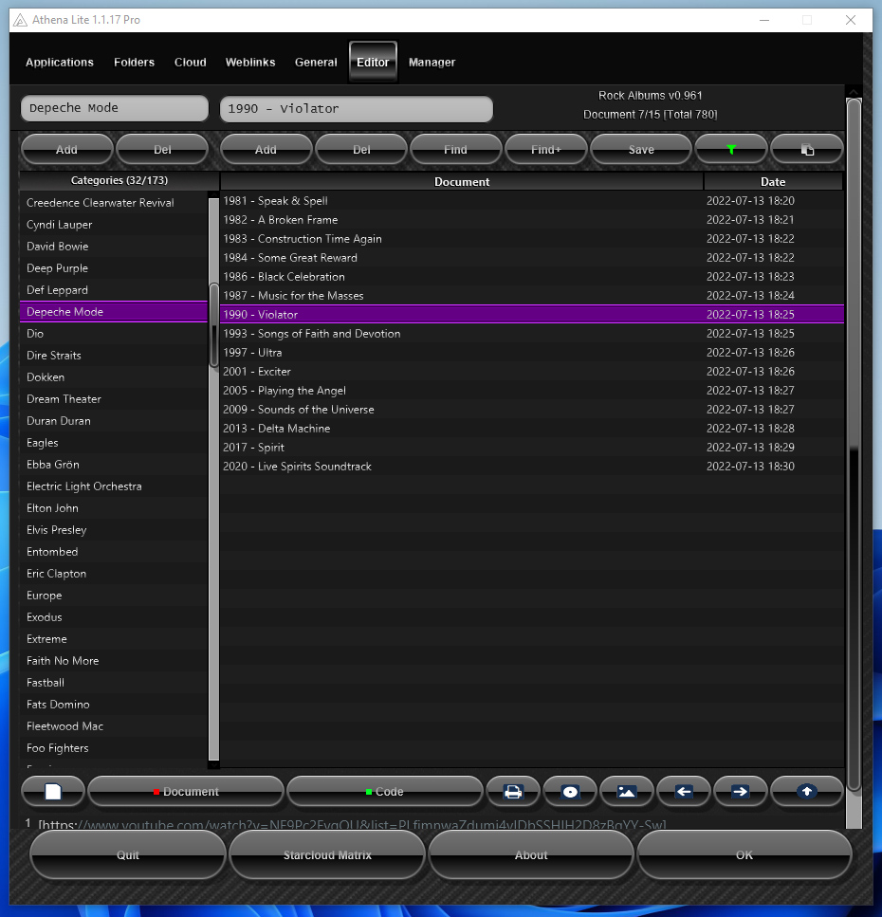Select category Dream Theater
882x917 pixels.
coord(114,399)
